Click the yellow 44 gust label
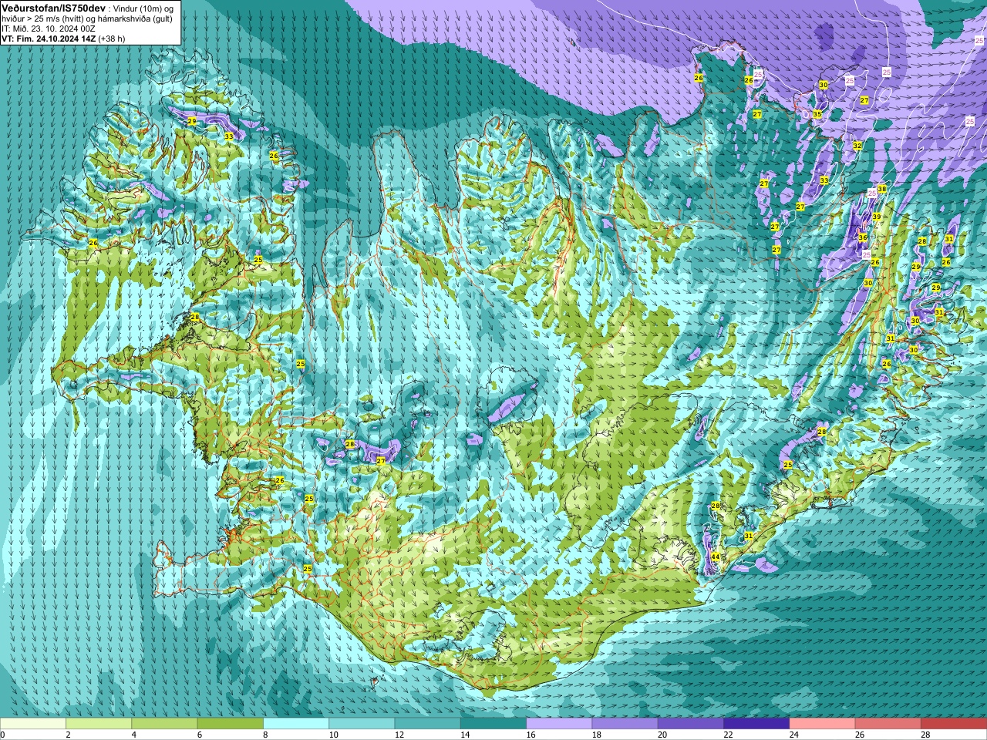 [x=716, y=557]
